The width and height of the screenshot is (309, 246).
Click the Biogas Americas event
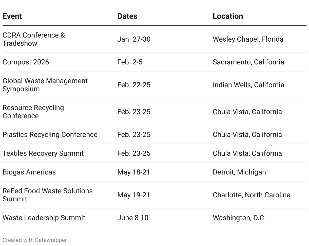point(29,172)
